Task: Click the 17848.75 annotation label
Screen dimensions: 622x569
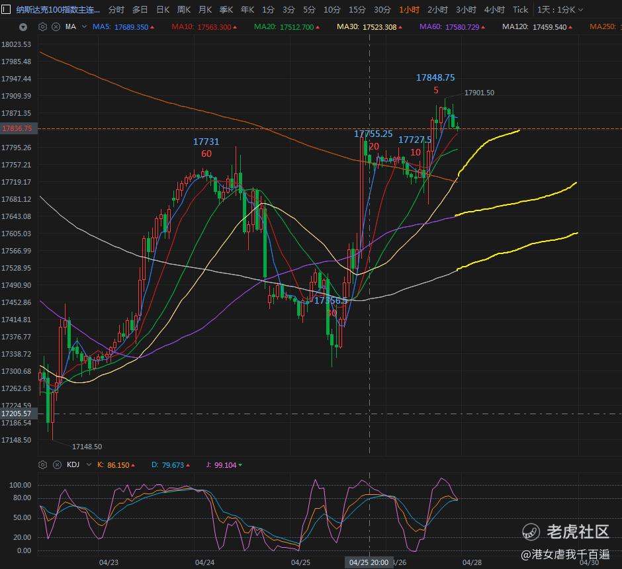Action: pos(435,77)
